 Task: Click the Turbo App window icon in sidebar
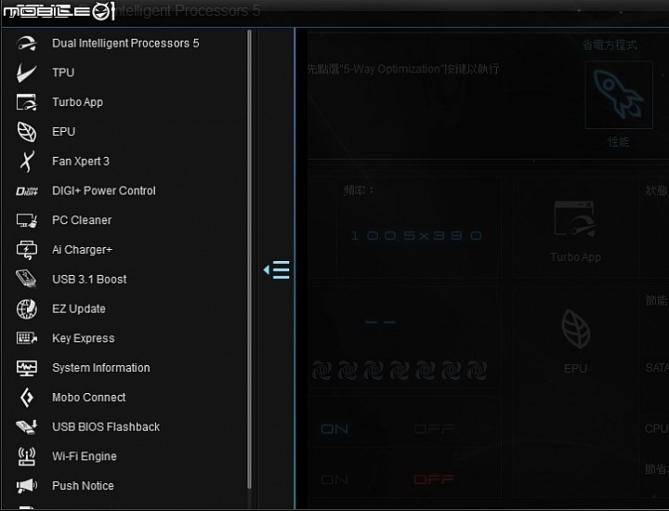pos(26,102)
